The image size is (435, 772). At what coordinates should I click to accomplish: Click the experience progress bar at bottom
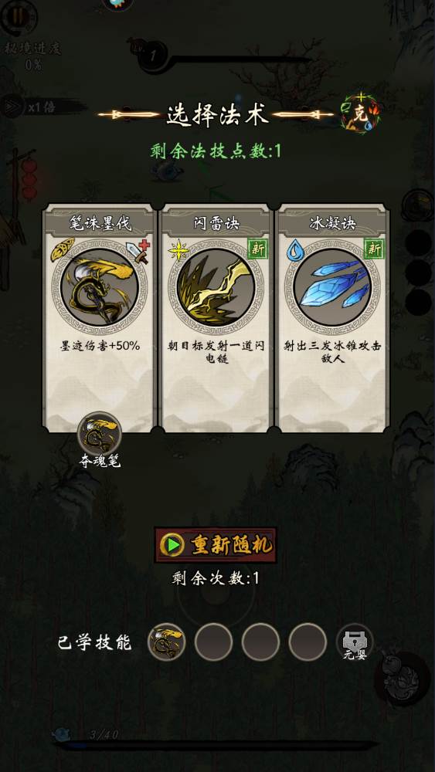(216, 745)
